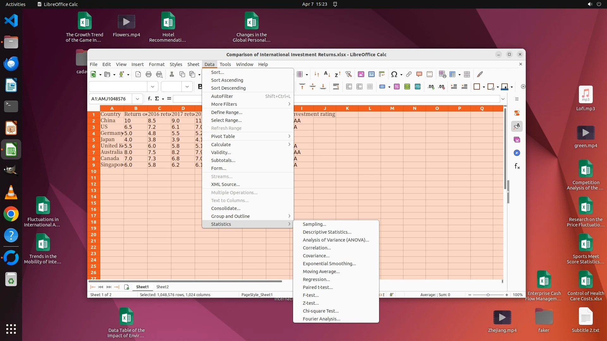The height and width of the screenshot is (341, 607).
Task: Choose Regression in the Statistics submenu
Action: point(316,279)
